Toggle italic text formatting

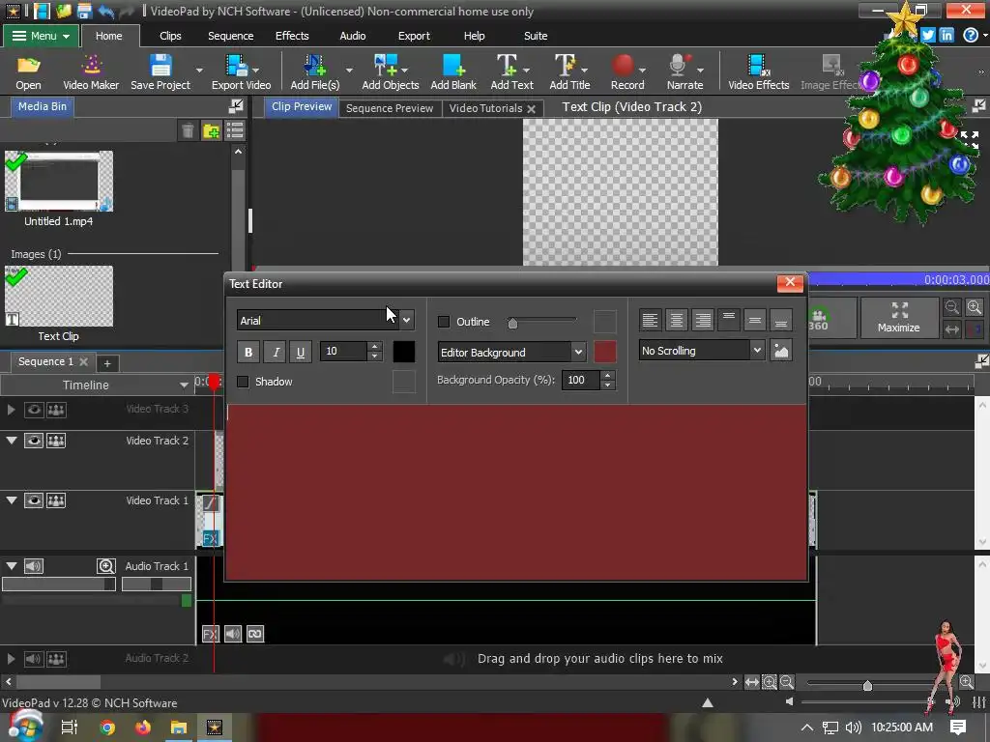point(276,352)
